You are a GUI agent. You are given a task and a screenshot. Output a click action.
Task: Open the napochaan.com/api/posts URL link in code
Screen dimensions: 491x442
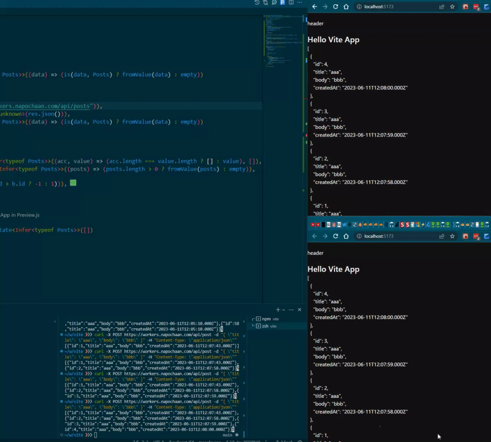click(45, 106)
